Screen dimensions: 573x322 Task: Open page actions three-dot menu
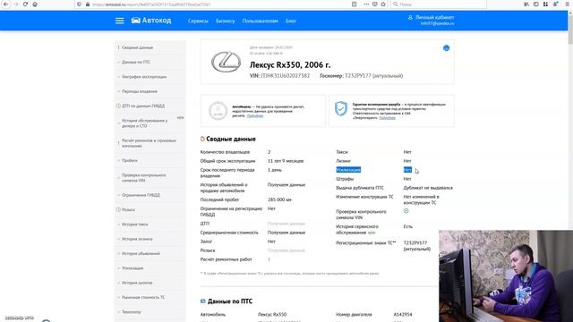[x=366, y=4]
